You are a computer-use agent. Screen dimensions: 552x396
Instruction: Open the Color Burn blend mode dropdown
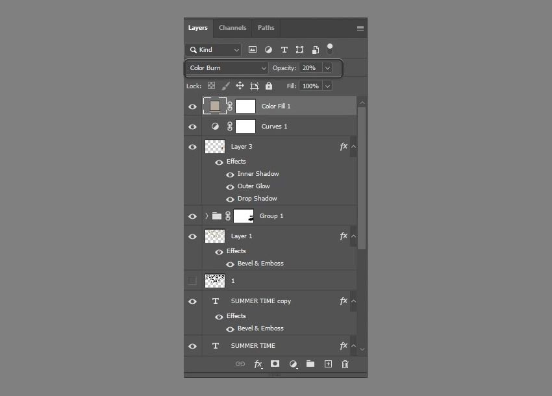pyautogui.click(x=227, y=68)
